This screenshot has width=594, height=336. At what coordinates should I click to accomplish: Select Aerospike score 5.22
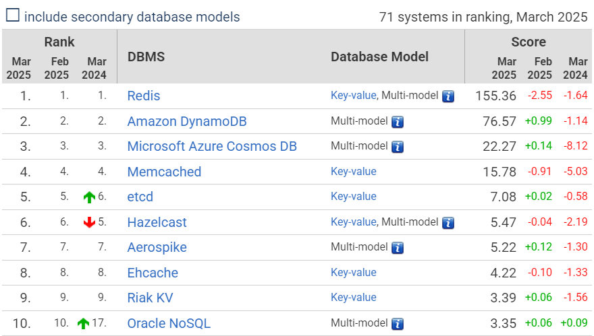pyautogui.click(x=503, y=247)
